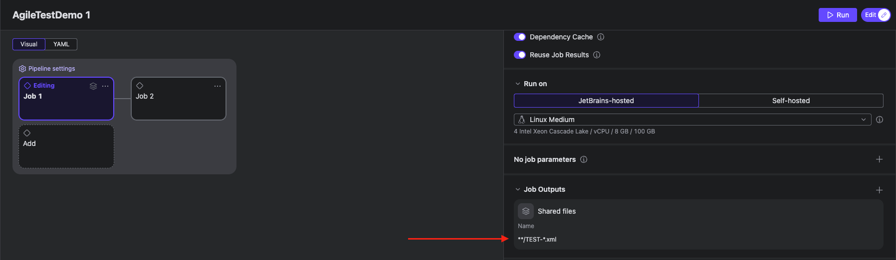Screen dimensions: 896x260
Task: Click the info icon next to Dependency Cache
Action: click(x=601, y=37)
